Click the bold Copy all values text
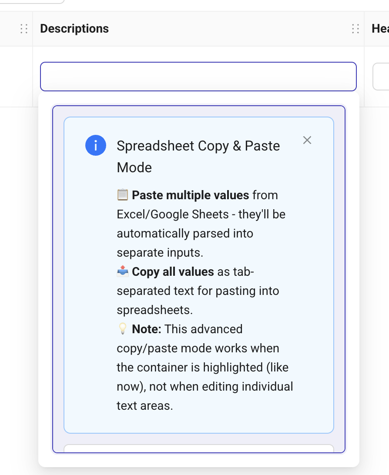The width and height of the screenshot is (389, 475). pos(173,272)
